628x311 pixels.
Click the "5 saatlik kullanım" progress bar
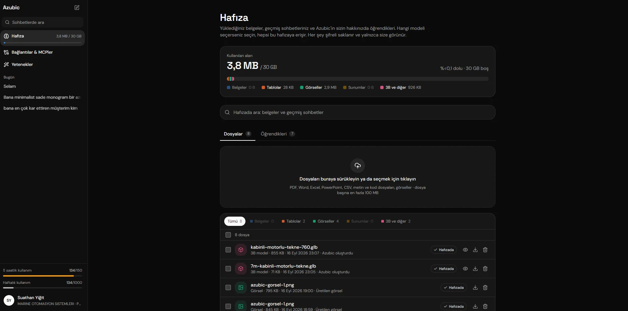click(x=42, y=276)
